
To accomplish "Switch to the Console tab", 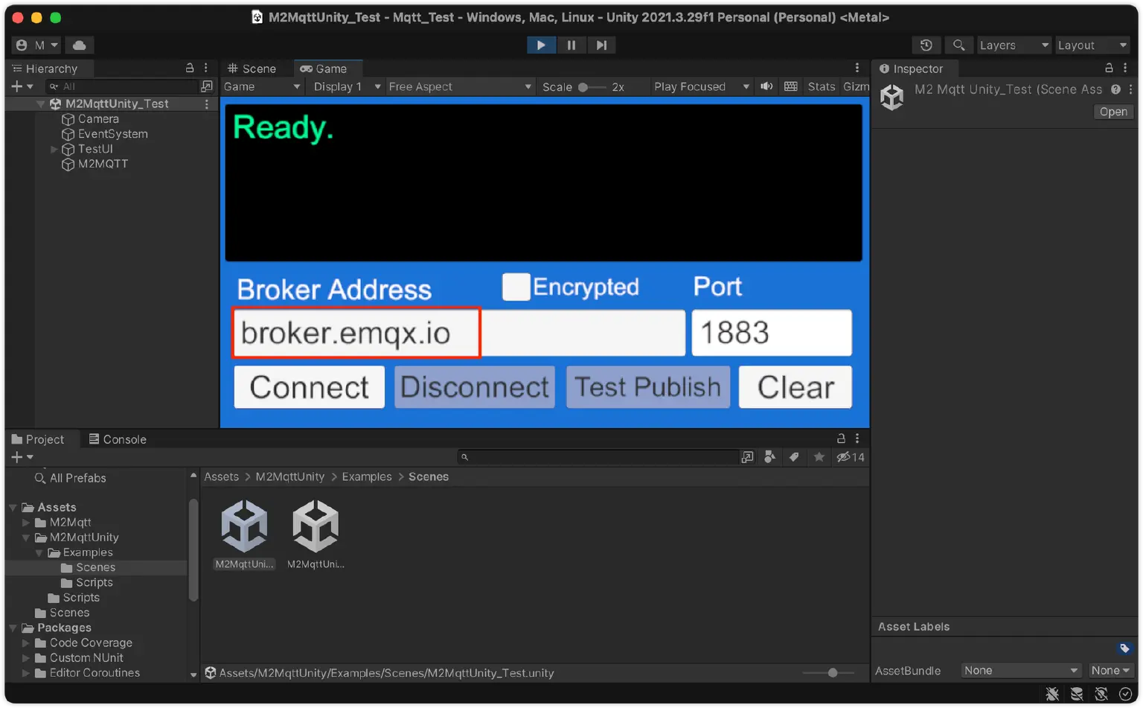I will click(x=118, y=439).
